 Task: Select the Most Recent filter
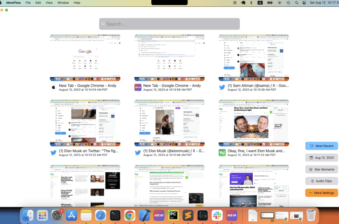(x=321, y=146)
